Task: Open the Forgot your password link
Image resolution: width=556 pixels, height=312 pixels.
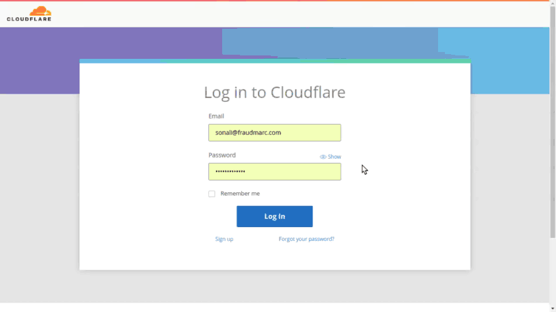Action: coord(306,239)
